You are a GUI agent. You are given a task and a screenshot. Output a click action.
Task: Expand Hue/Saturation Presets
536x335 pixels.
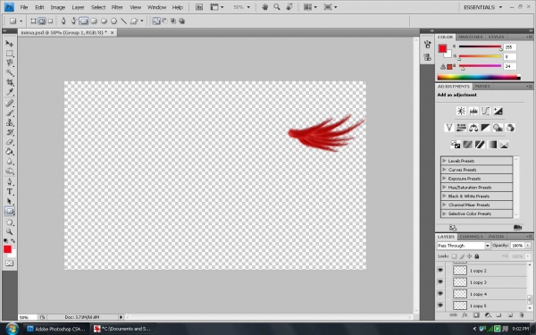tap(444, 188)
